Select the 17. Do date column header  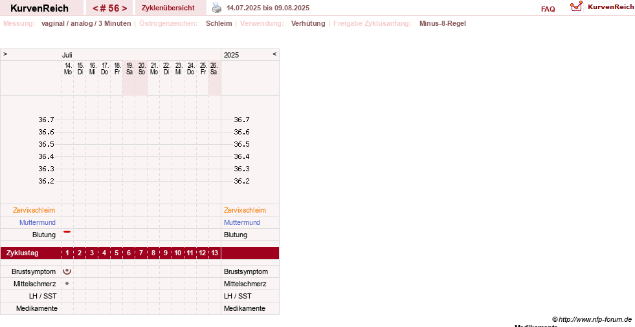(x=104, y=69)
